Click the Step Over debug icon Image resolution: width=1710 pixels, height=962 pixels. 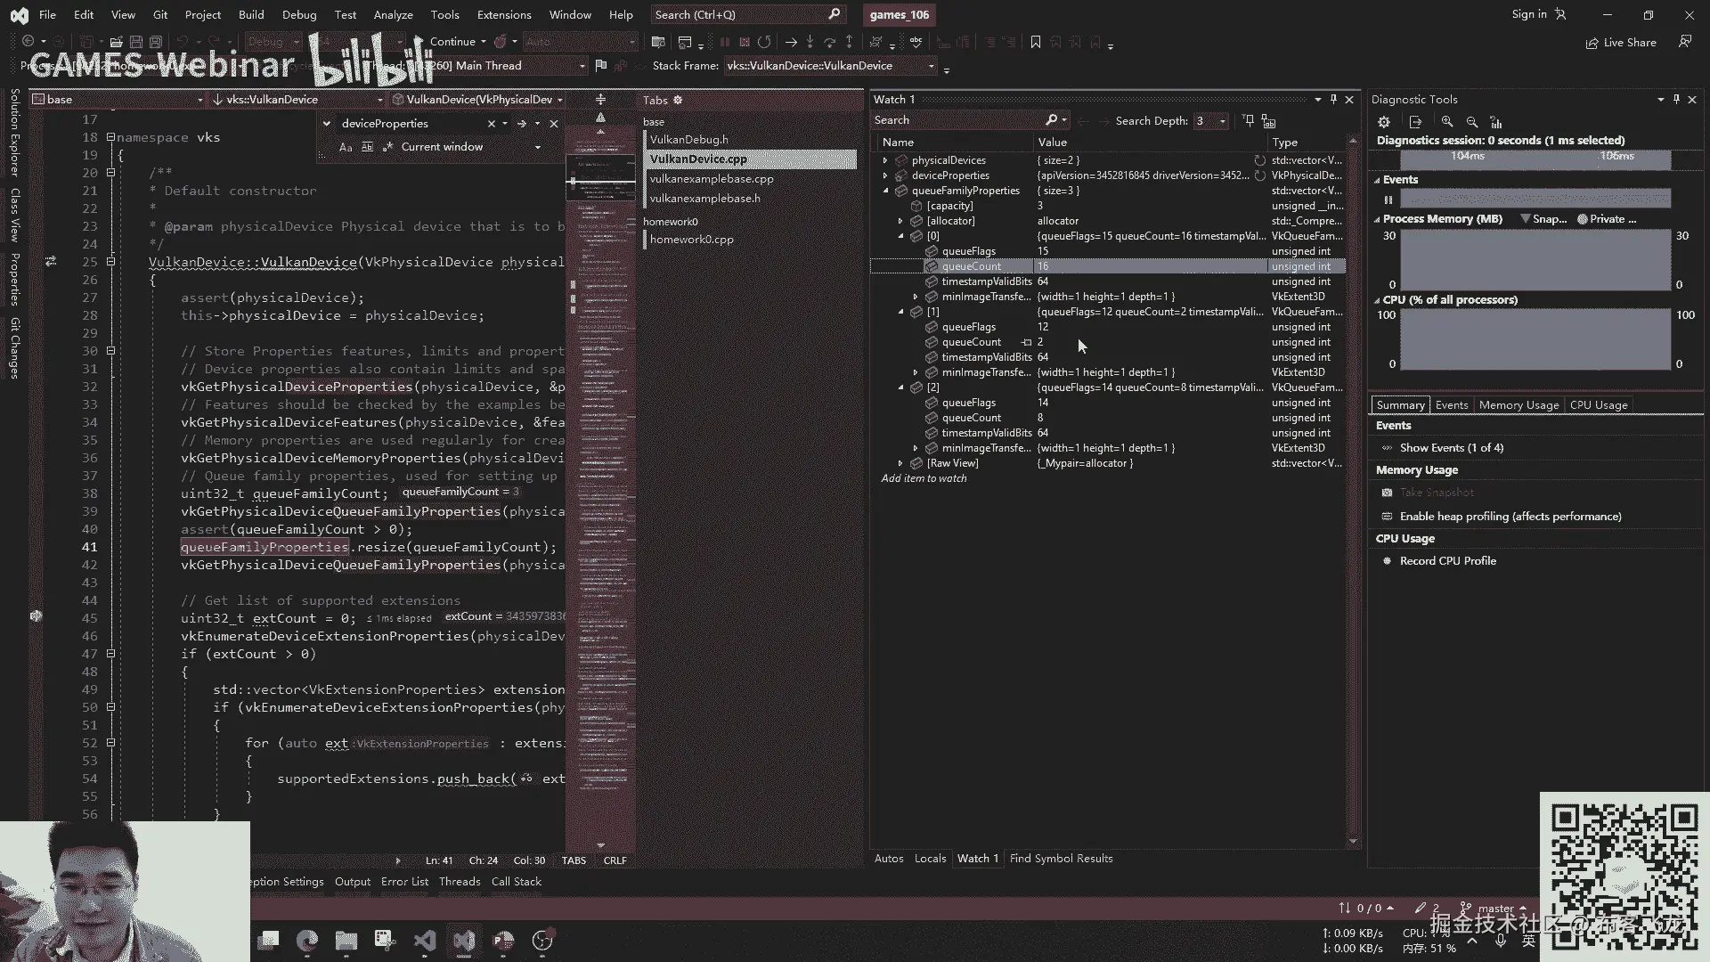829,42
